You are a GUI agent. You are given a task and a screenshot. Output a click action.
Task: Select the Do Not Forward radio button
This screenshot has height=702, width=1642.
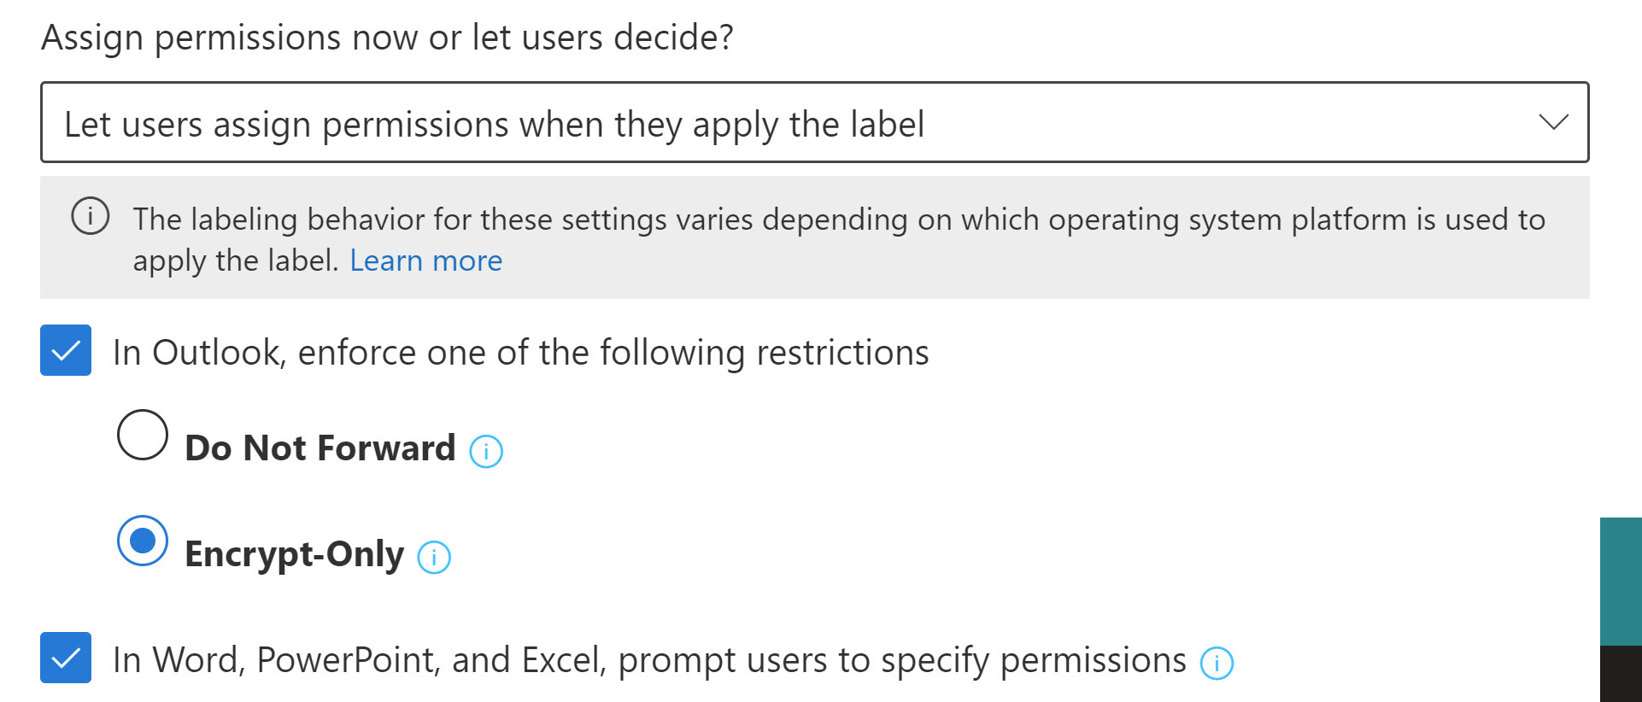[143, 435]
